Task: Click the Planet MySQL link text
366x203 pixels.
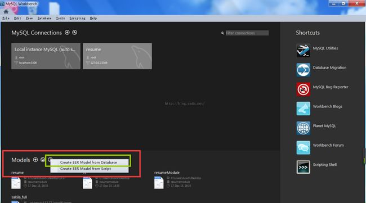Action: 324,126
